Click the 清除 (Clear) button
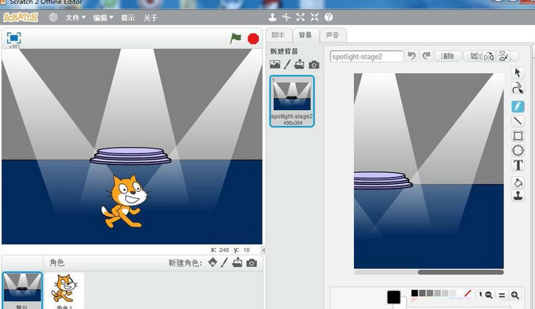535x309 pixels. [448, 56]
